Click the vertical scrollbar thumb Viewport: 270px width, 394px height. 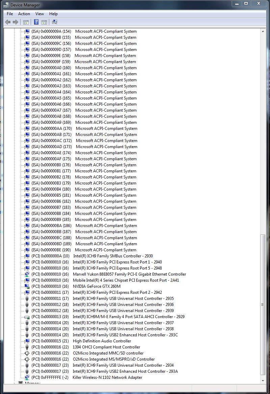(263, 305)
